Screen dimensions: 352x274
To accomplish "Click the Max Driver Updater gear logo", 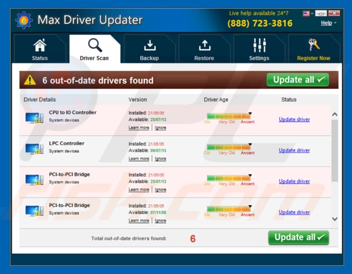I will click(24, 20).
